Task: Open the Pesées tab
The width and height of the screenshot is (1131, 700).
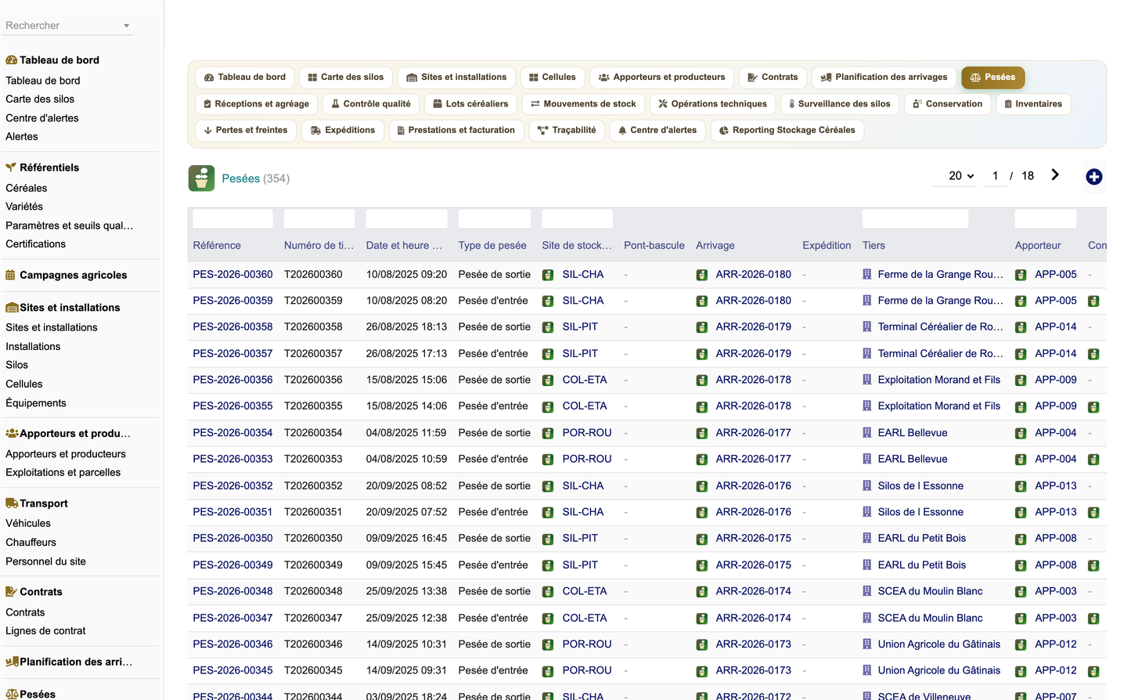Action: click(x=992, y=78)
